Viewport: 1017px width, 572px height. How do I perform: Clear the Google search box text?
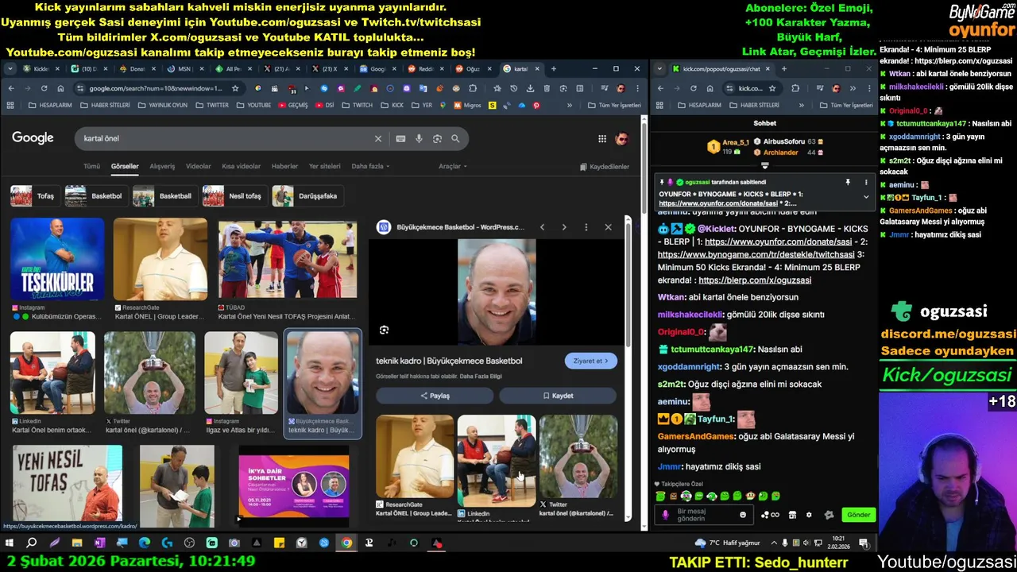coord(378,138)
